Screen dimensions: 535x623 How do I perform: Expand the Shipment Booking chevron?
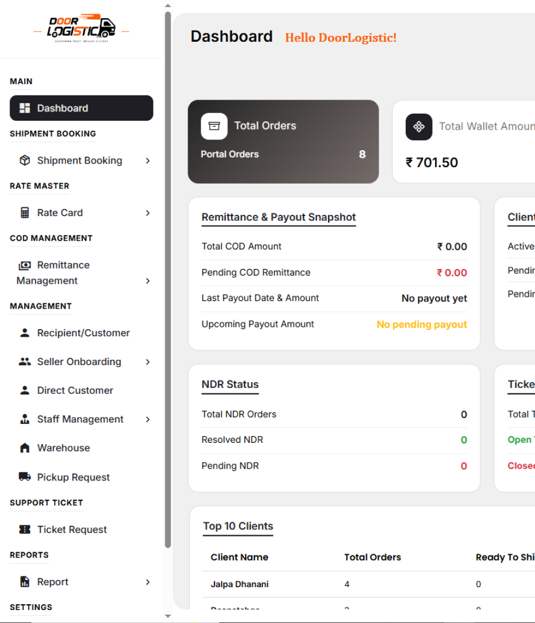pos(148,161)
